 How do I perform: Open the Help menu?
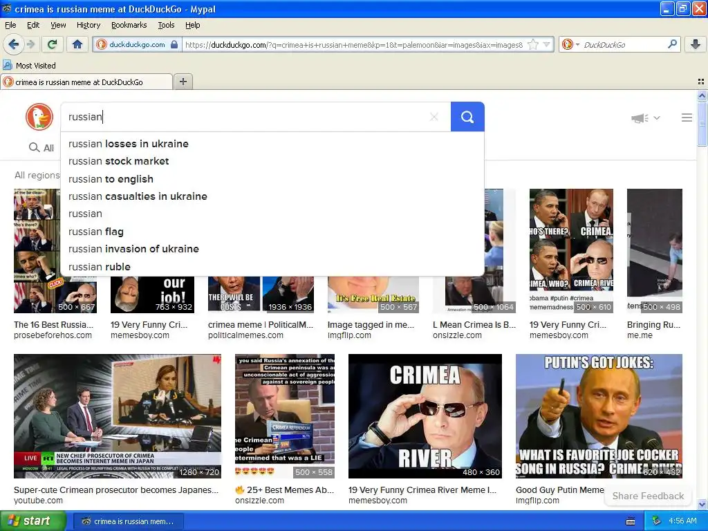[x=193, y=25]
